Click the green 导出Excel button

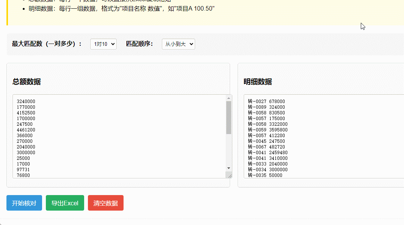[65, 203]
